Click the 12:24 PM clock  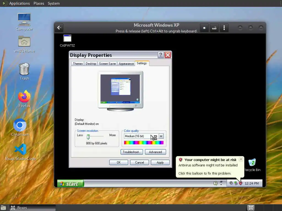pos(252,183)
